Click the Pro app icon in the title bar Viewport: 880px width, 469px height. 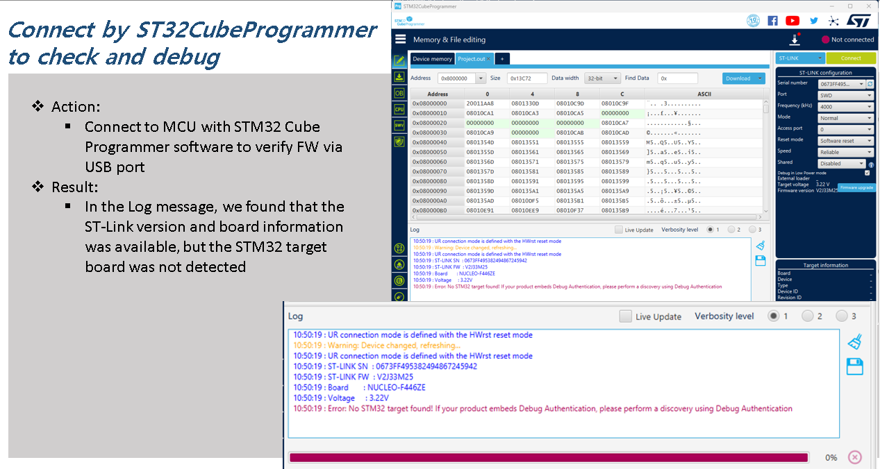397,6
